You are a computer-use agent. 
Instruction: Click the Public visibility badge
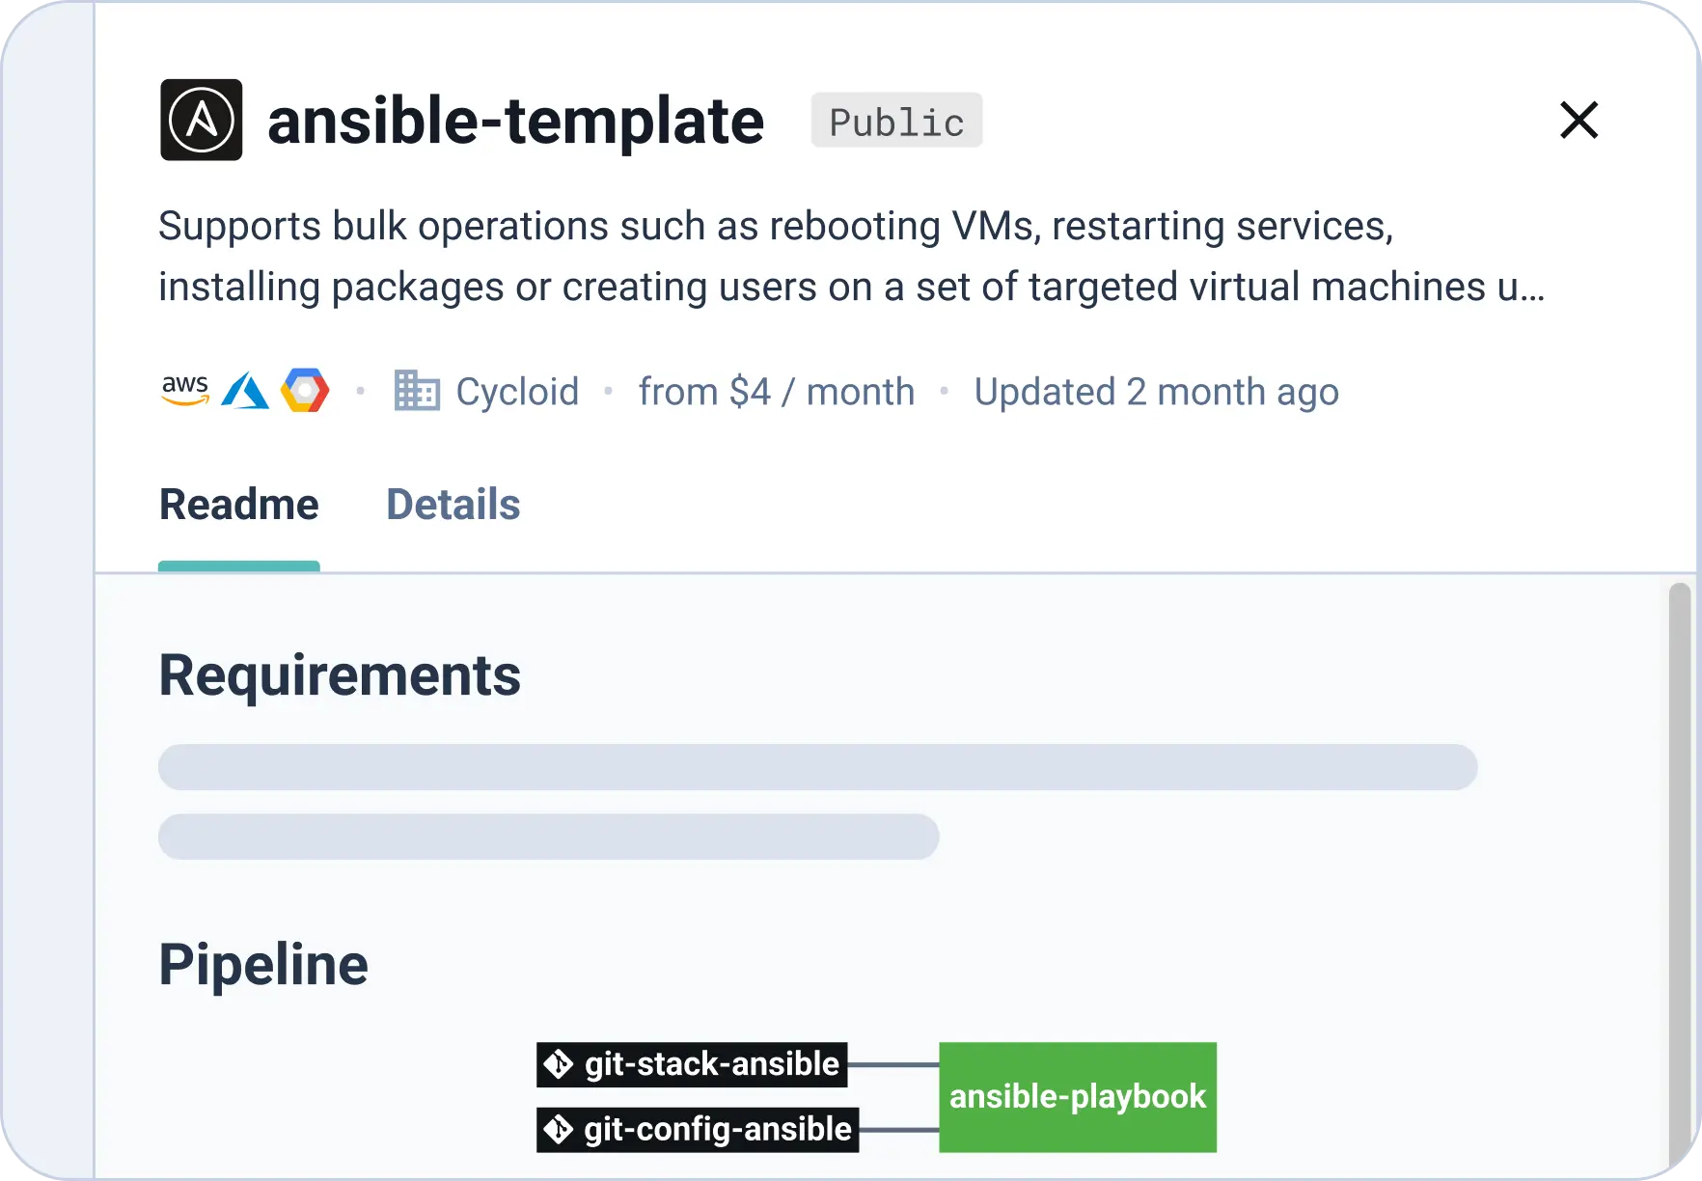pyautogui.click(x=896, y=122)
